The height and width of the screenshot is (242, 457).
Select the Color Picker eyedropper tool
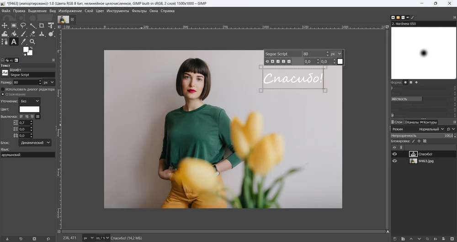23,41
